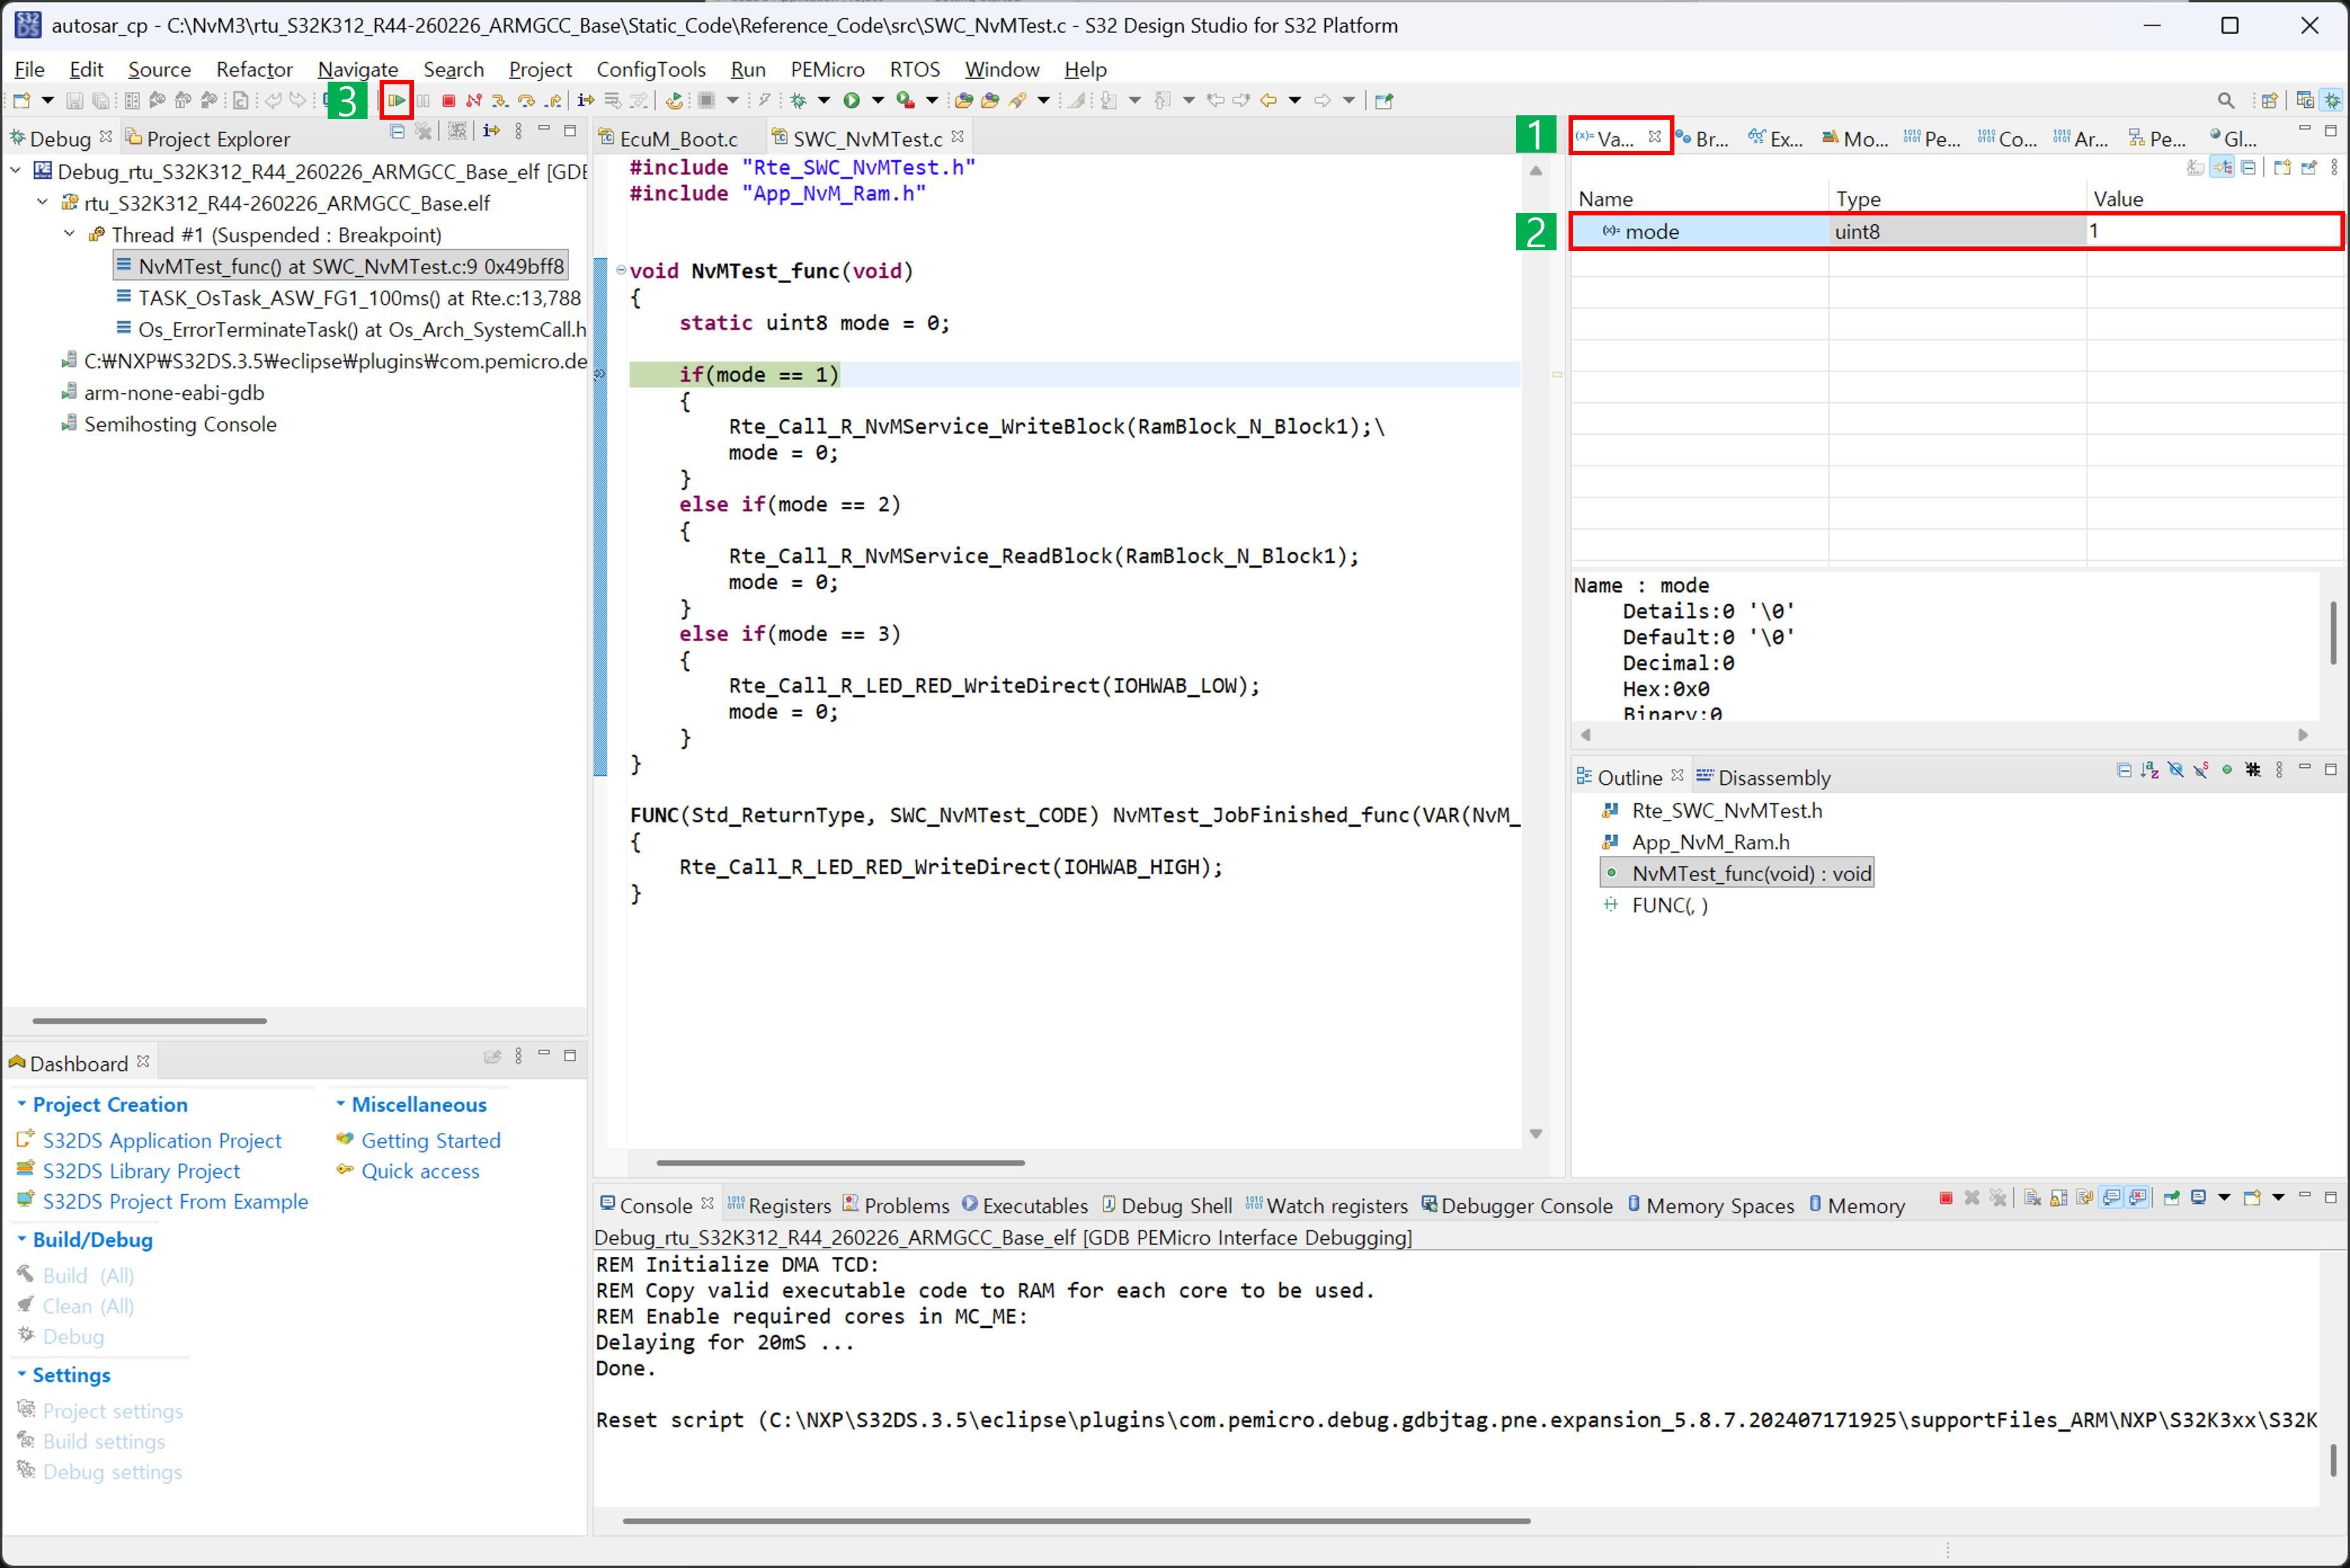
Task: Click the Disconnect icon in debug toolbar
Action: click(474, 100)
